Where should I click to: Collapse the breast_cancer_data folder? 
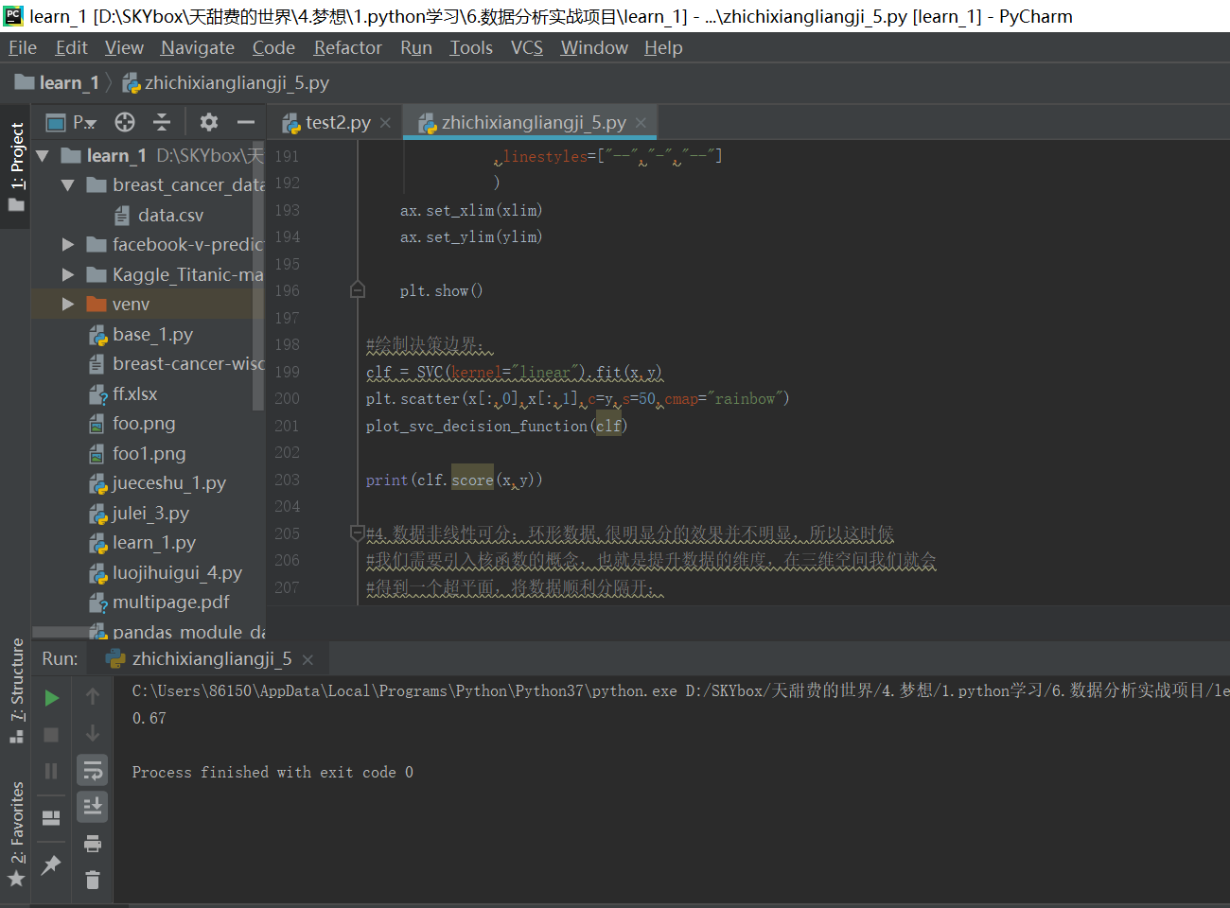coord(66,184)
